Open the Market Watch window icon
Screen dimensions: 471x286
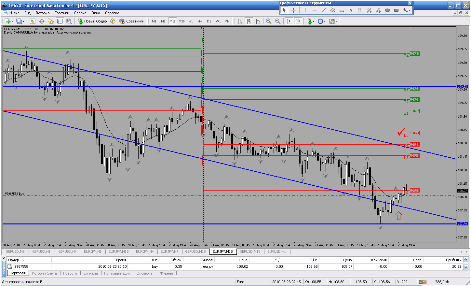tap(33, 21)
